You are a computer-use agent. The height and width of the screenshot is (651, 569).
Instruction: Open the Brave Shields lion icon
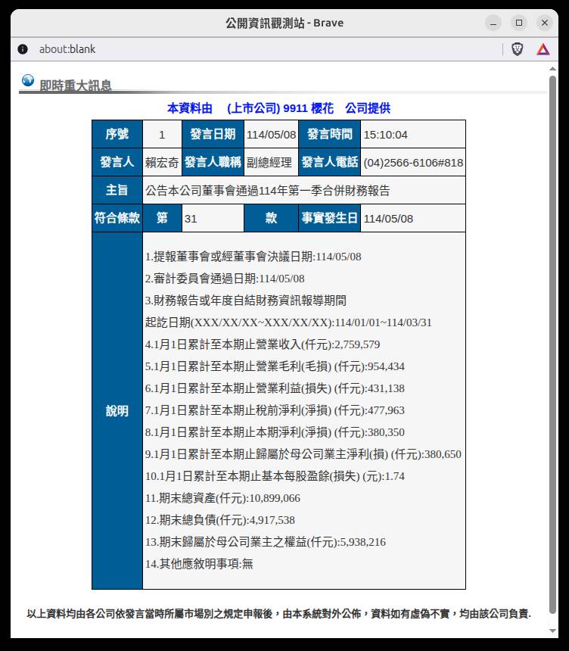pos(517,49)
